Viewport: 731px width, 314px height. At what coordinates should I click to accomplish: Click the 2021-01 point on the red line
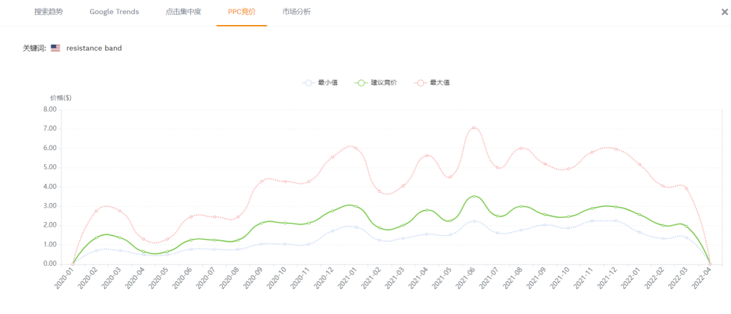(x=356, y=148)
